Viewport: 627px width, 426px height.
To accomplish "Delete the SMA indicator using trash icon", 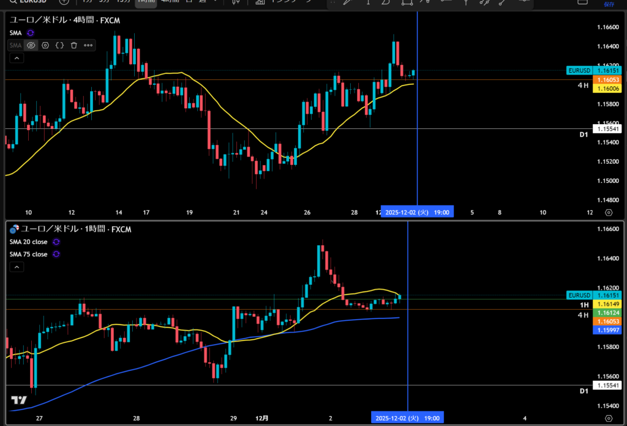I will pyautogui.click(x=73, y=45).
